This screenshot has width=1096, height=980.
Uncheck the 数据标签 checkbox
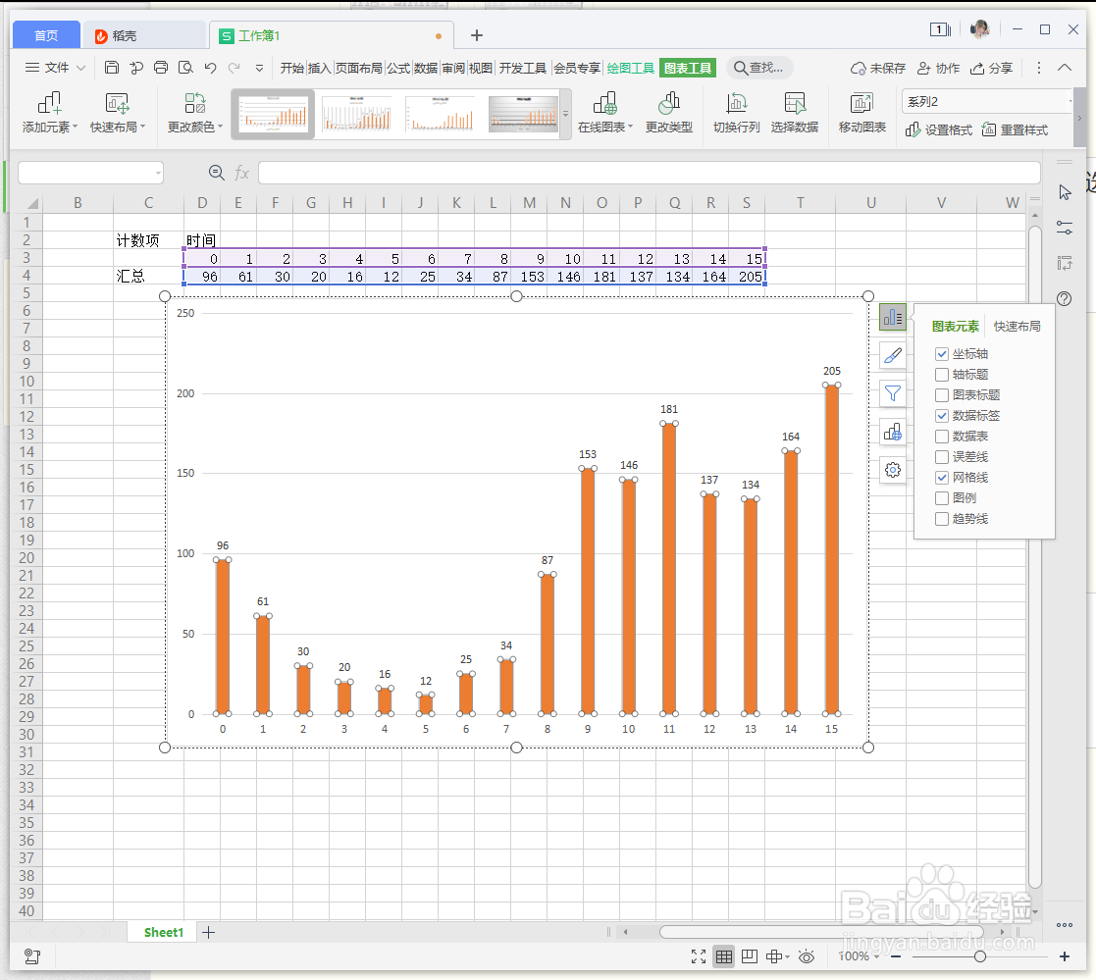tap(942, 416)
